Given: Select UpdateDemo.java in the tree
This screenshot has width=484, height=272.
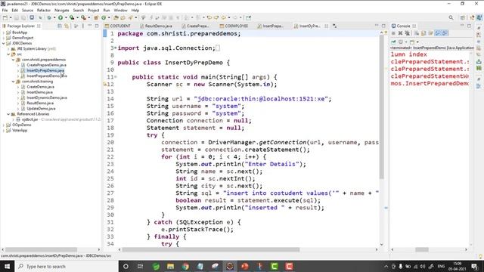Looking at the screenshot, I should point(41,109).
